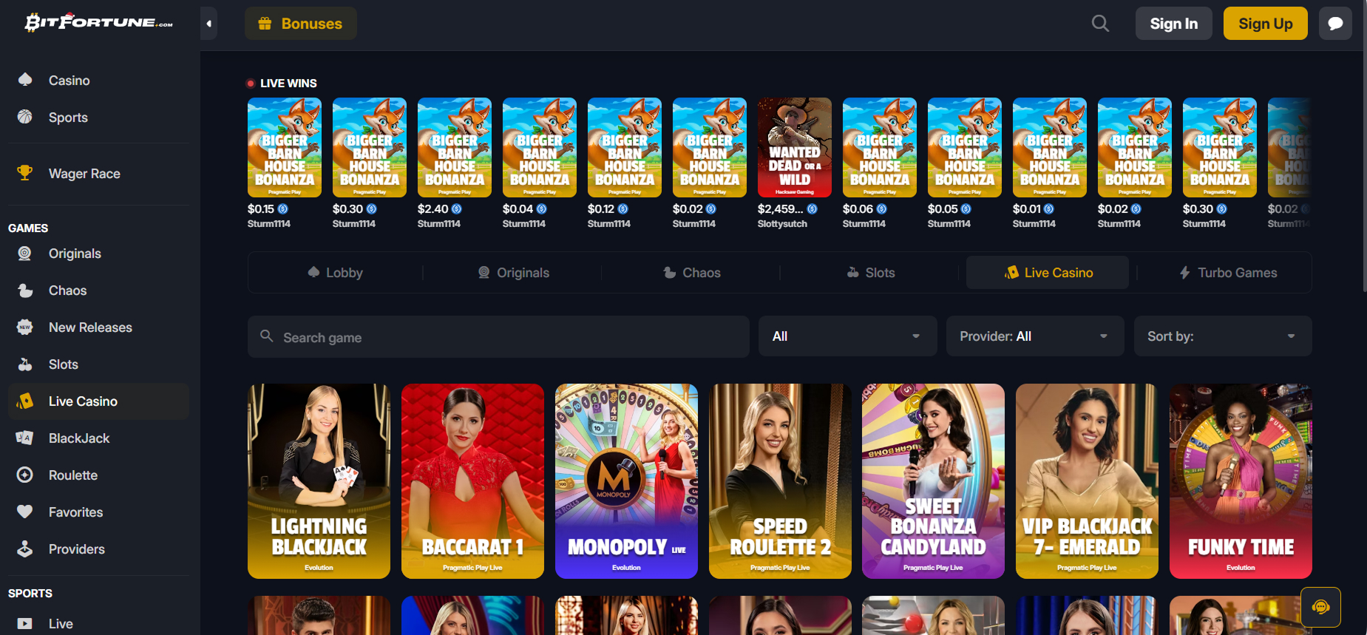Open the Funky Time game thumbnail
The height and width of the screenshot is (635, 1367).
(1241, 481)
